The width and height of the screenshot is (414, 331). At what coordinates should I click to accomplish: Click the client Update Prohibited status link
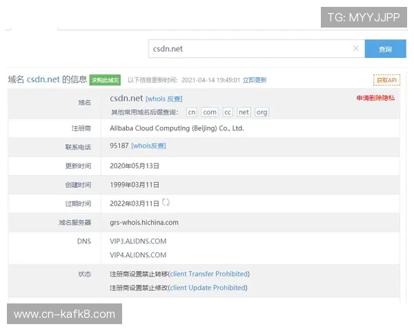pos(208,288)
